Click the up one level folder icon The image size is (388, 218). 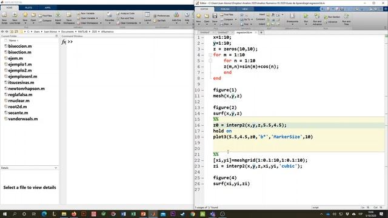click(12, 31)
